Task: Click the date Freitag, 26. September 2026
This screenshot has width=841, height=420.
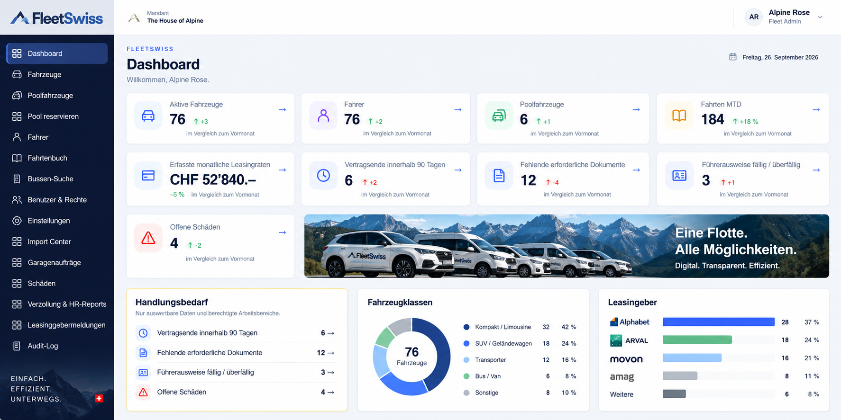Action: click(x=780, y=57)
